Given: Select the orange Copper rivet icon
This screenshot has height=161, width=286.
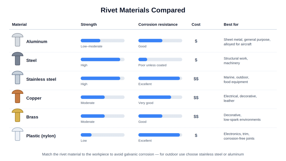Looking at the screenshot, I should pyautogui.click(x=18, y=96).
